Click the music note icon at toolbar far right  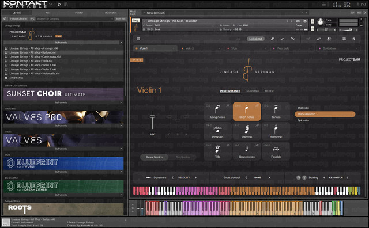(353, 39)
